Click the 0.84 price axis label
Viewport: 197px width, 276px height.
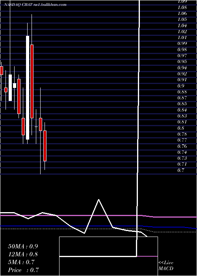(x=182, y=110)
